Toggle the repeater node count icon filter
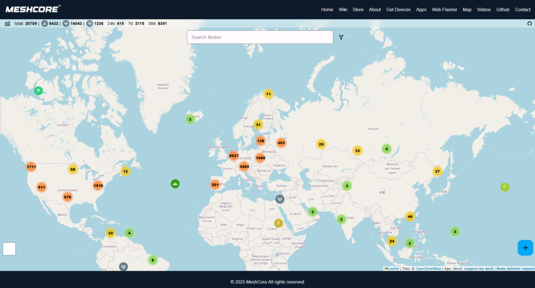The height and width of the screenshot is (288, 535). 66,24
